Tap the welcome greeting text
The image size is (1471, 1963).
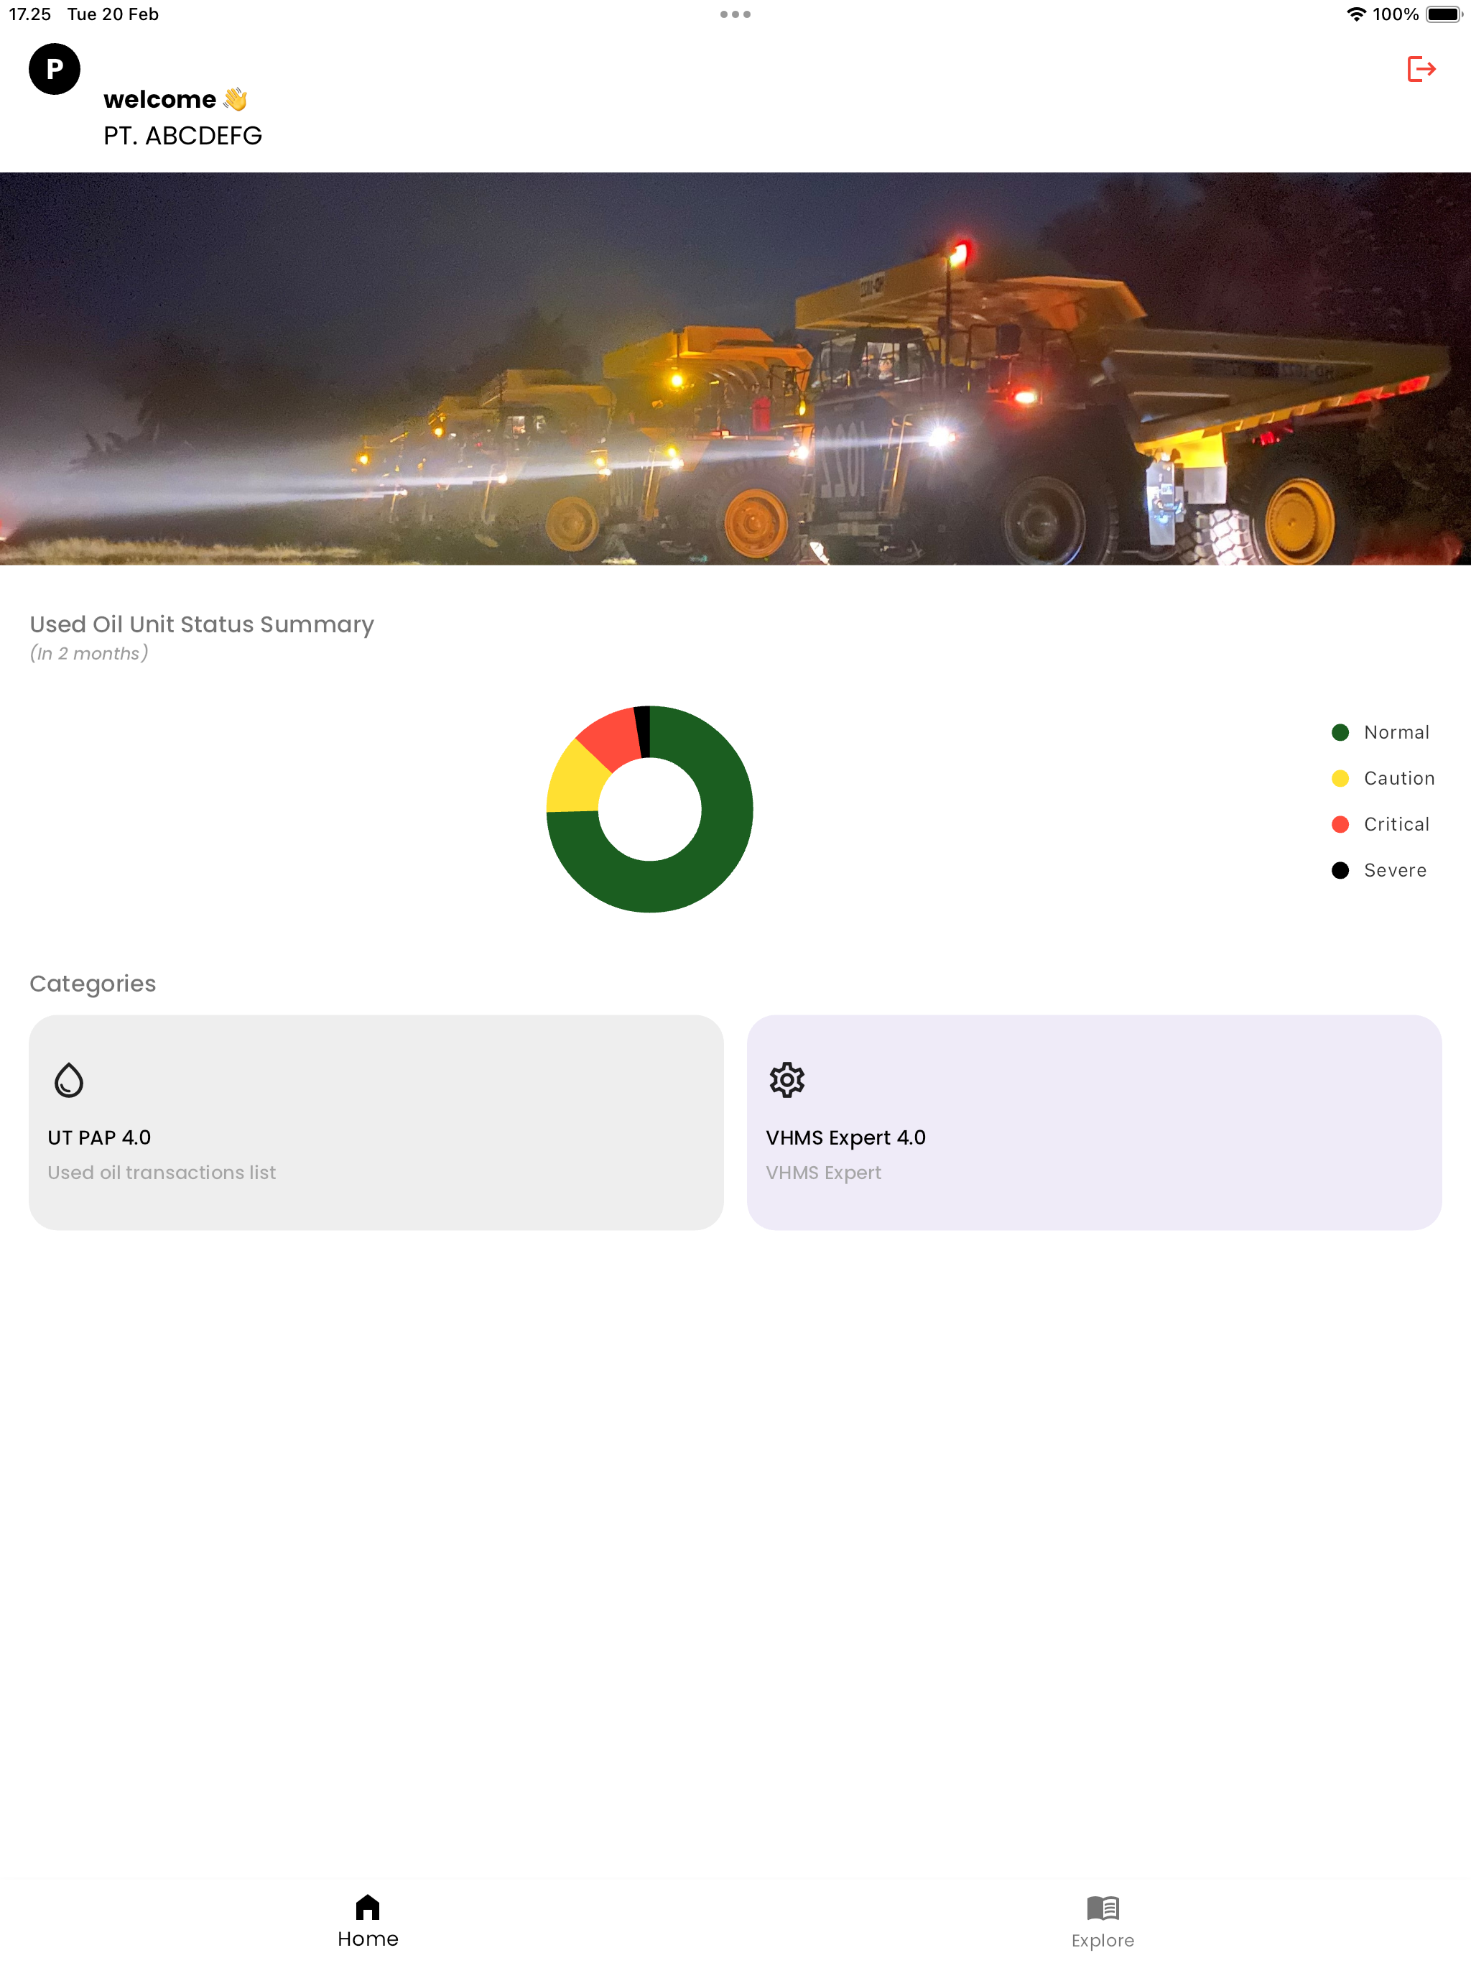[x=159, y=99]
